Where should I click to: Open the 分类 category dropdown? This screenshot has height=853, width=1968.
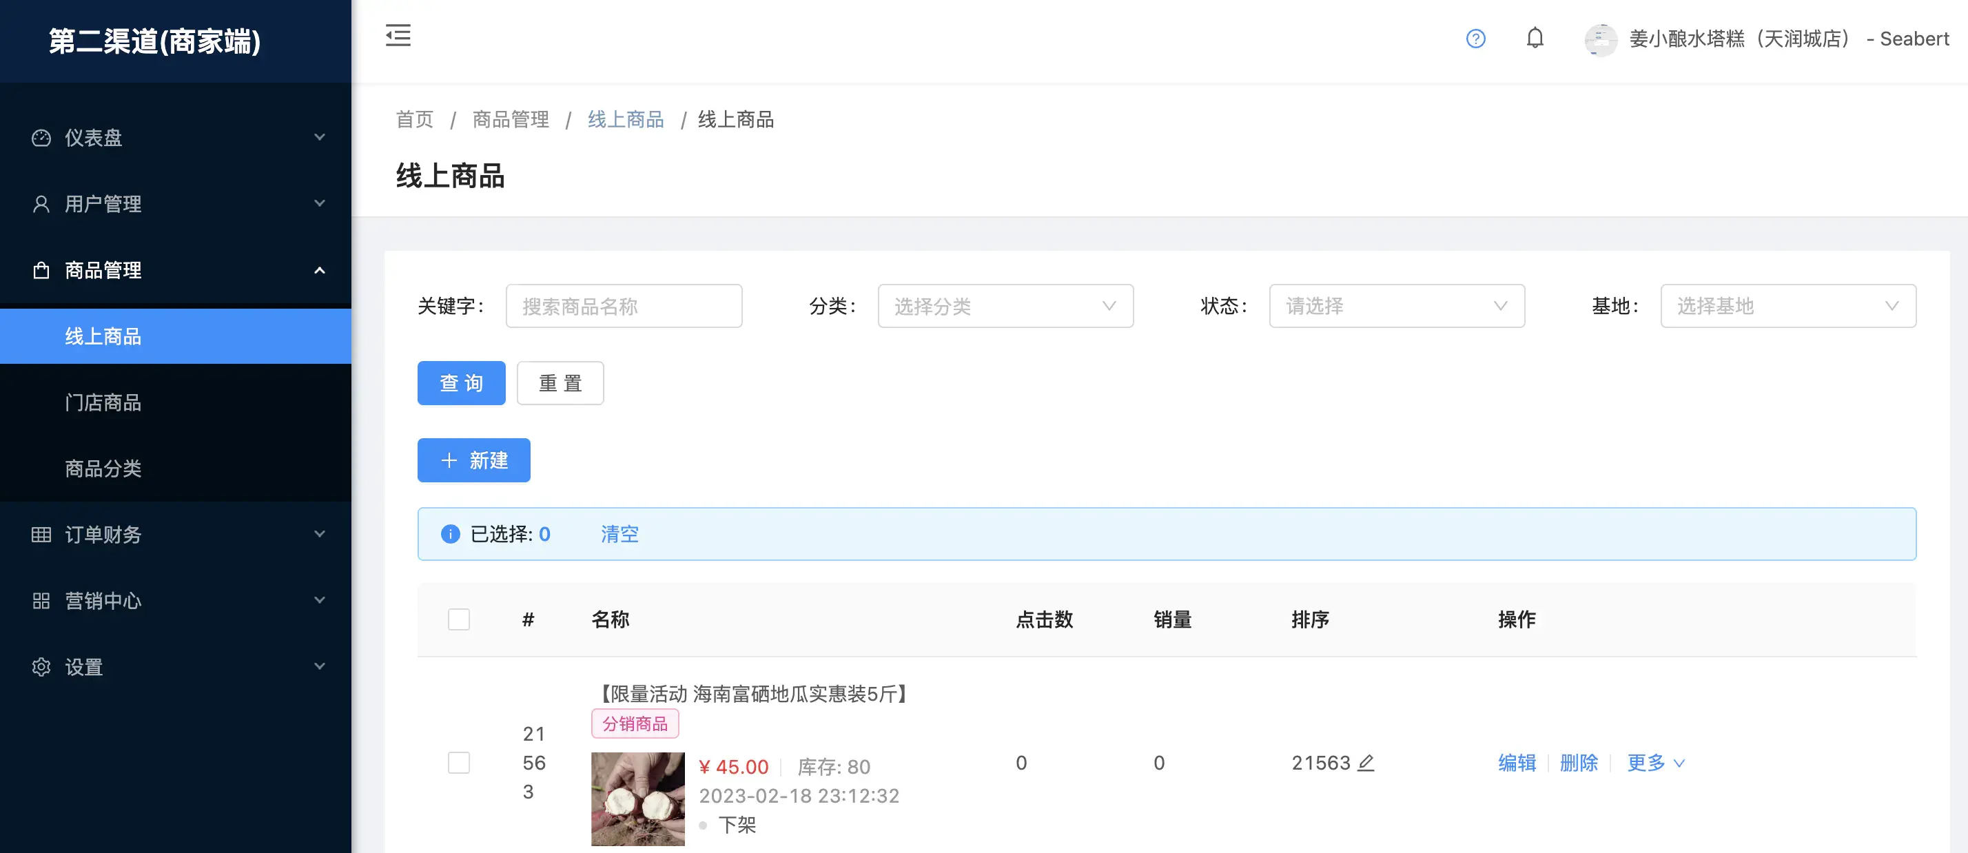tap(1005, 306)
